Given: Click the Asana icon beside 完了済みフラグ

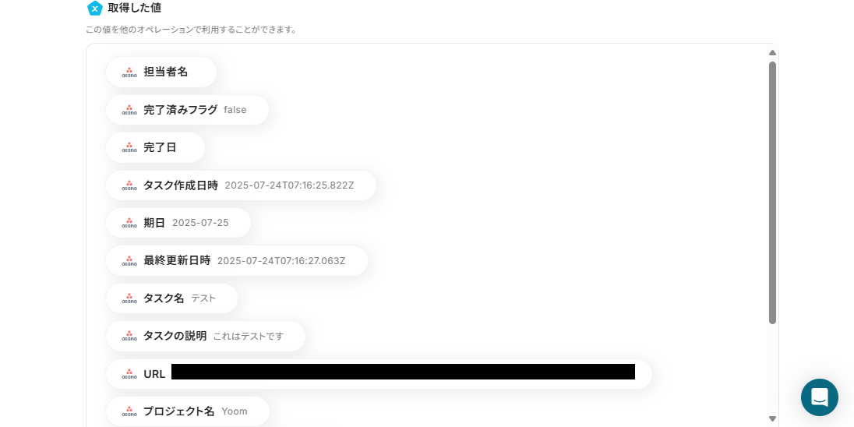Looking at the screenshot, I should pyautogui.click(x=129, y=110).
